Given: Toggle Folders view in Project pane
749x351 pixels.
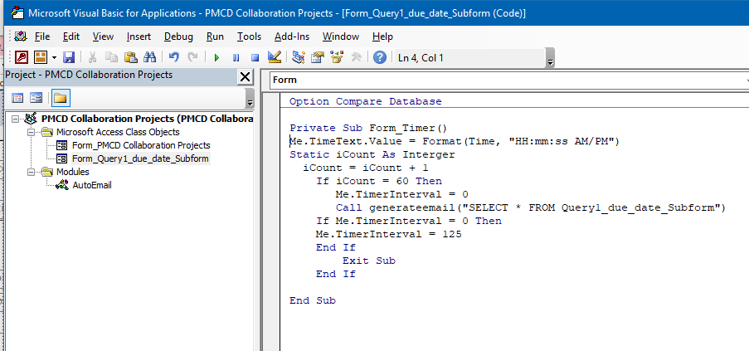Looking at the screenshot, I should tap(61, 98).
